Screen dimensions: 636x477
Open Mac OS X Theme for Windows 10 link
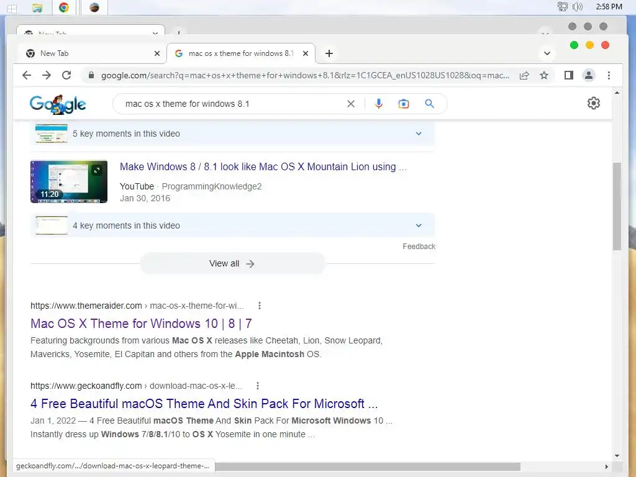coord(141,324)
